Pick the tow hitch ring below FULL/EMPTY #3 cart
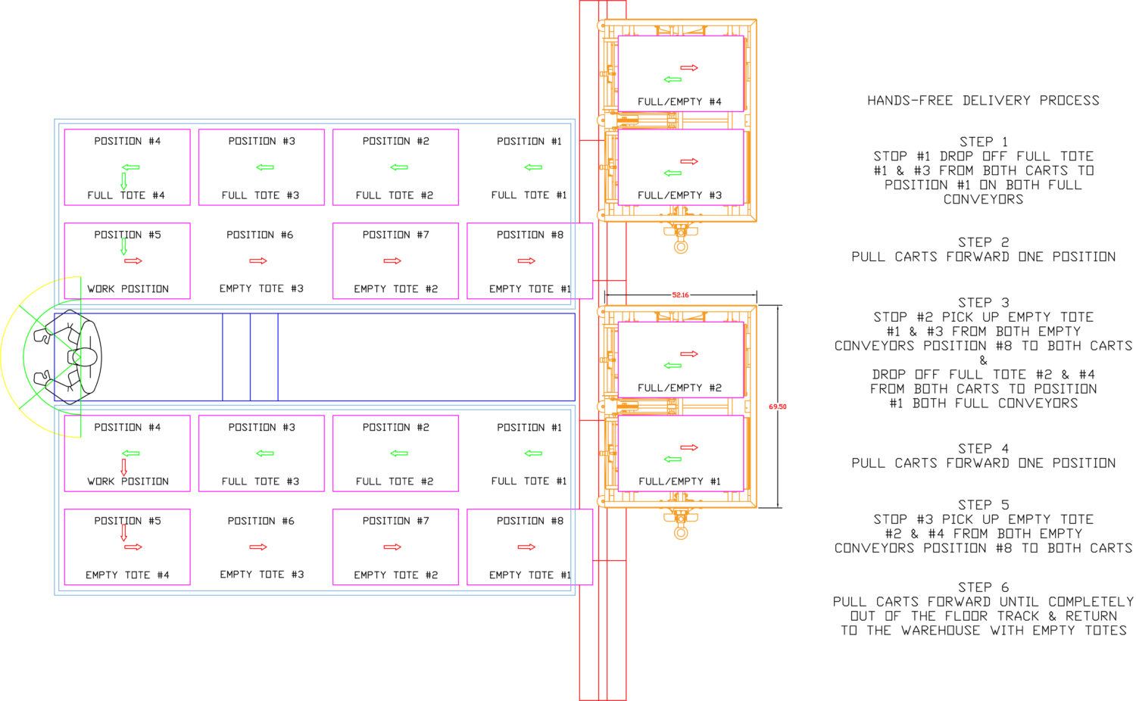The width and height of the screenshot is (1136, 701). pos(681,247)
